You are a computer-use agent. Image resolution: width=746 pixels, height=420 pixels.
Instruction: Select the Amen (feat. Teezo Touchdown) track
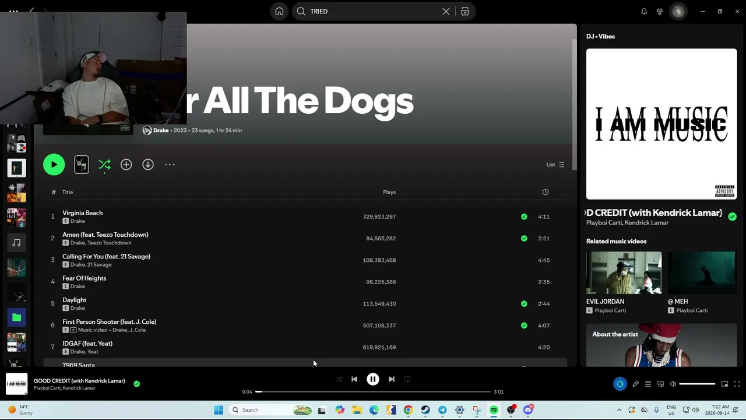pos(105,235)
